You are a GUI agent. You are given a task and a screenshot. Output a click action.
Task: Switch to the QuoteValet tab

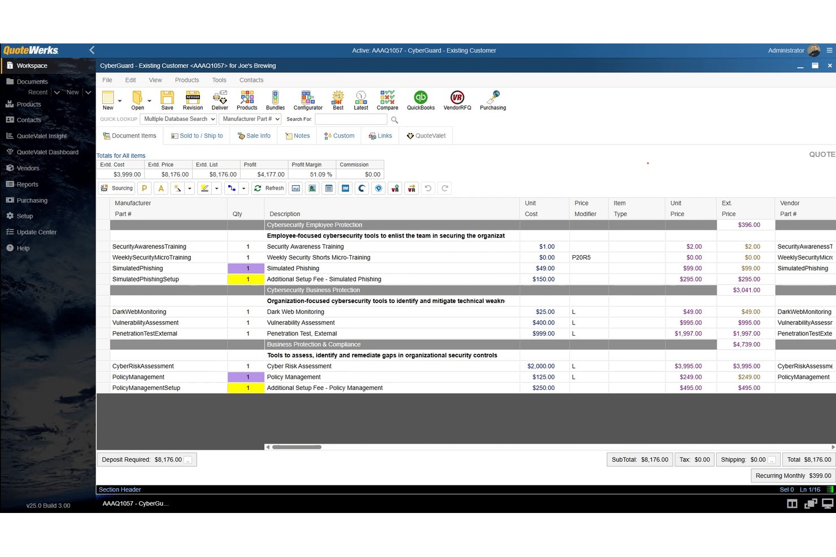tap(426, 136)
